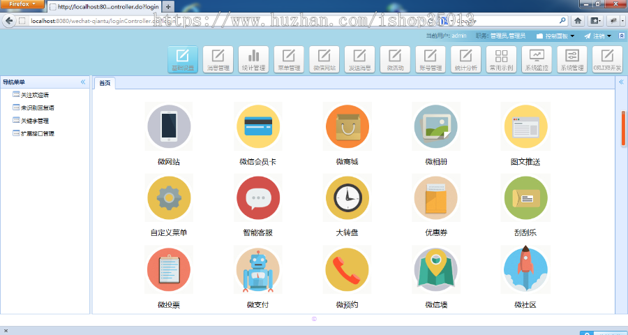Open the 智能客服 chat bubble icon

pyautogui.click(x=258, y=198)
